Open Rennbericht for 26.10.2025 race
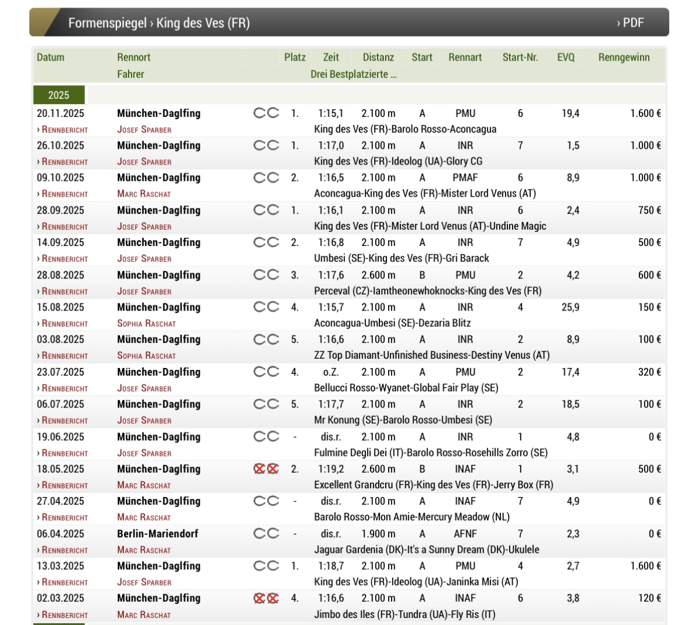 63,162
